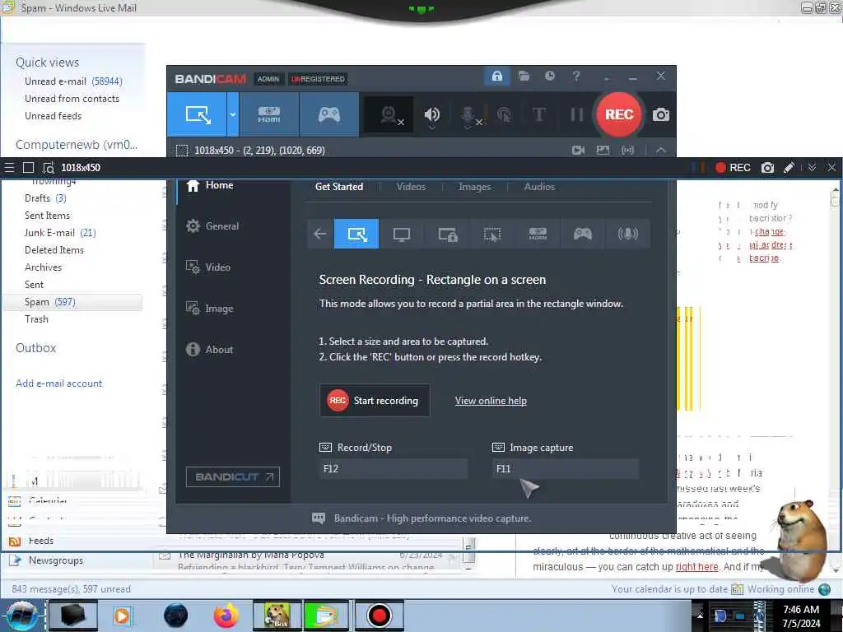This screenshot has width=843, height=632.
Task: Click the video camera icon in size bar
Action: click(579, 151)
